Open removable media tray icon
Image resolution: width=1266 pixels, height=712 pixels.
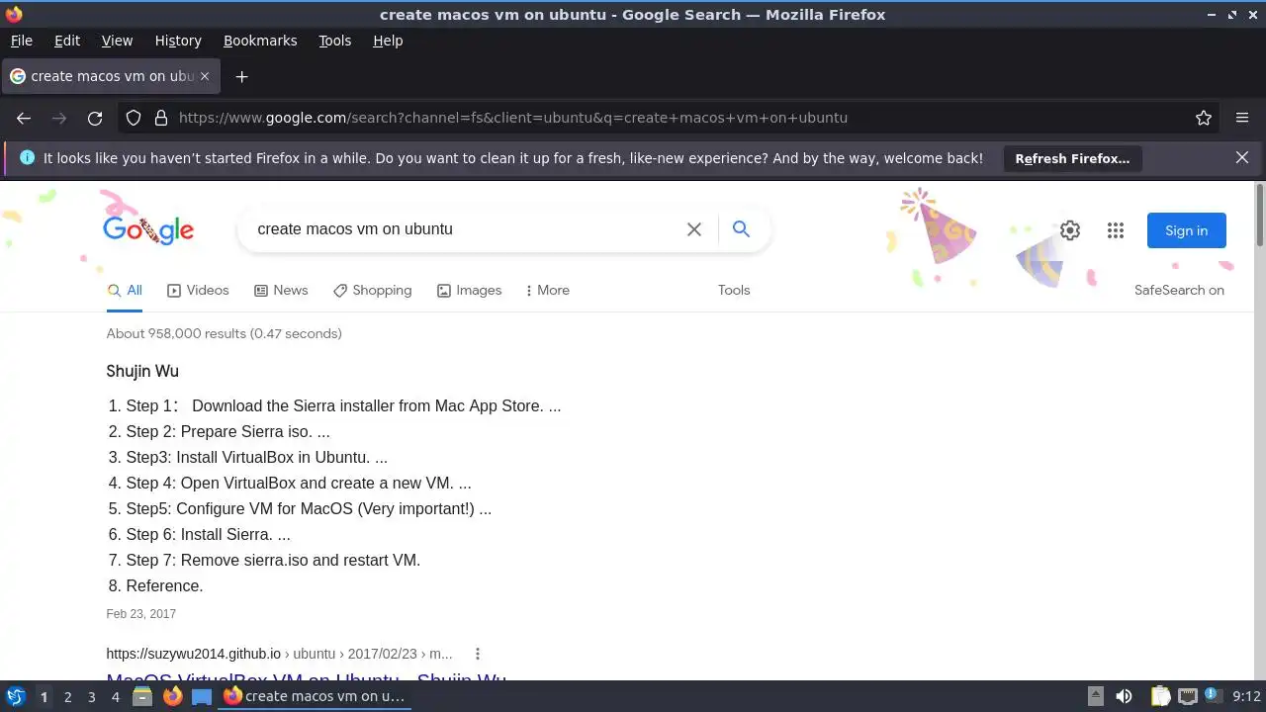point(1095,696)
